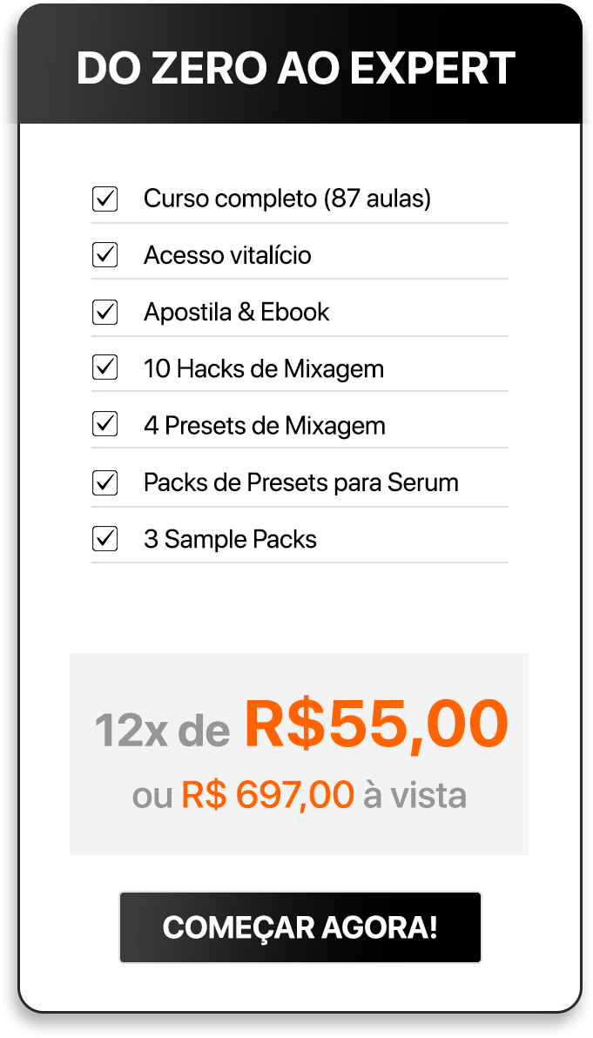Screen dimensions: 593x1038
Task: Toggle the 4 Presets de Mixagem checkbox
Action: tap(104, 425)
